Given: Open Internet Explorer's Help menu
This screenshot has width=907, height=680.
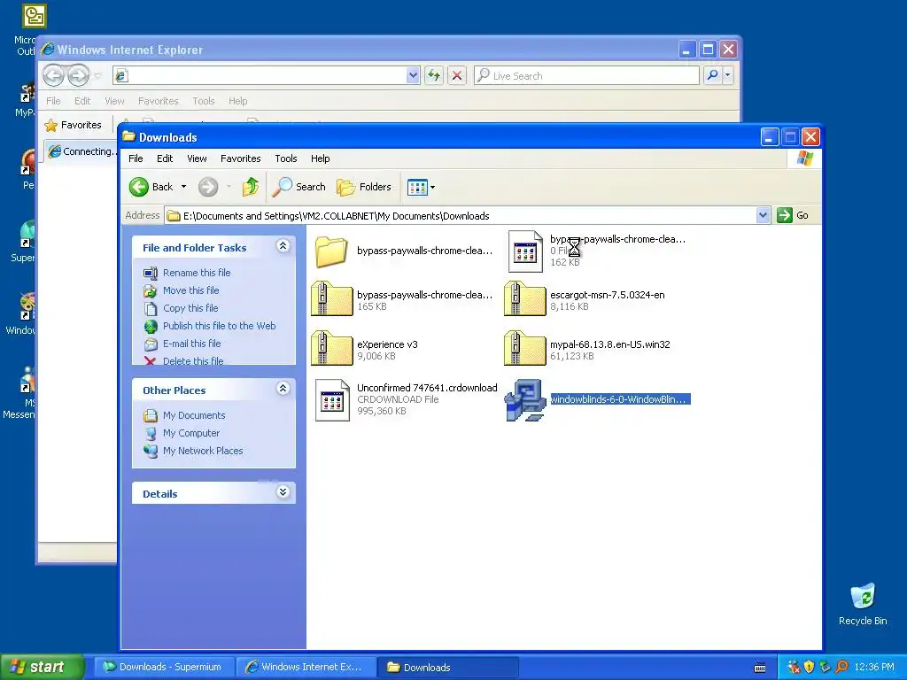Looking at the screenshot, I should point(237,101).
